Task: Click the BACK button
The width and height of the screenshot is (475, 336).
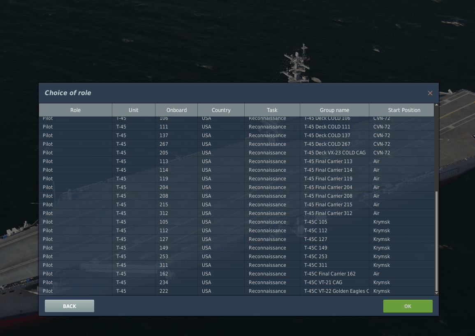Action: 70,306
